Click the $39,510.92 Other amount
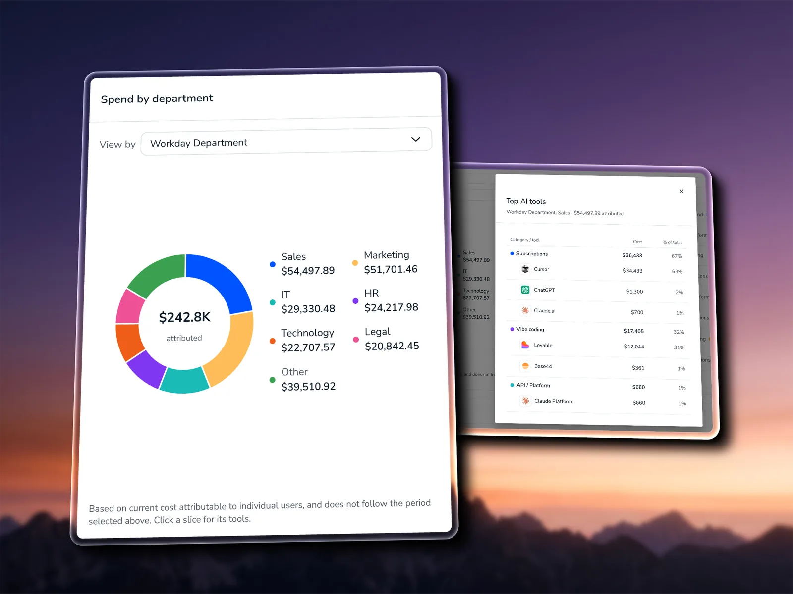Viewport: 793px width, 594px height. click(x=308, y=386)
